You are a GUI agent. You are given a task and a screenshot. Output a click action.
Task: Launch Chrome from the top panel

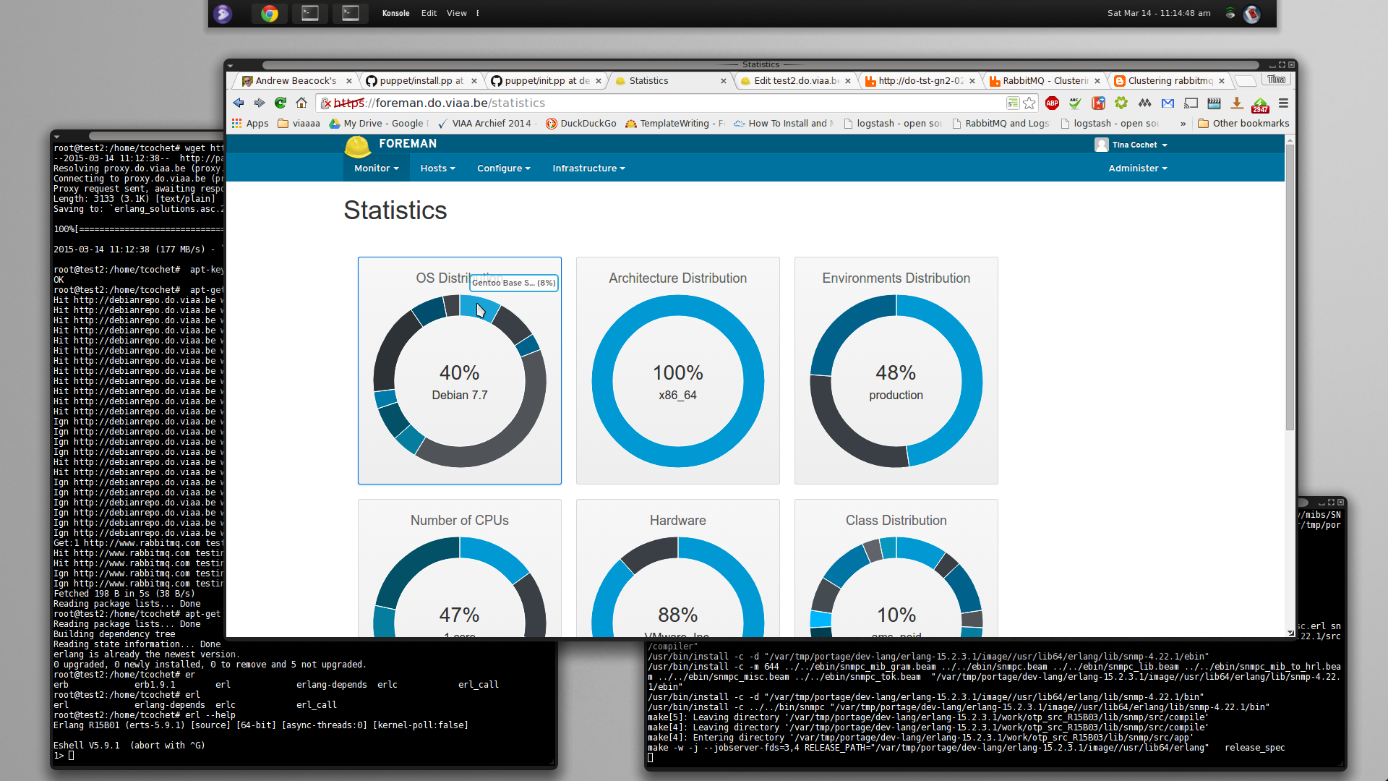click(x=270, y=14)
